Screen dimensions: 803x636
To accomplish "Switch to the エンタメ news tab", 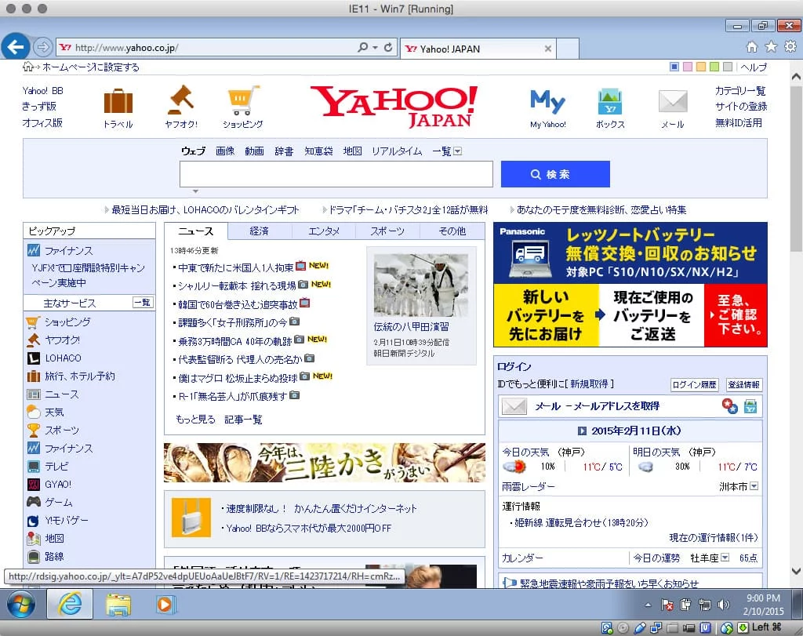I will (324, 231).
